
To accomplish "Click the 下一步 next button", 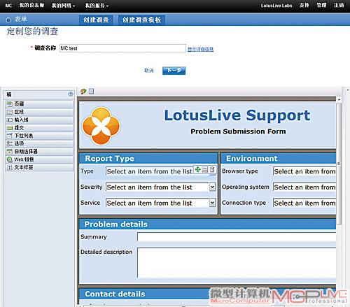I will pos(174,71).
